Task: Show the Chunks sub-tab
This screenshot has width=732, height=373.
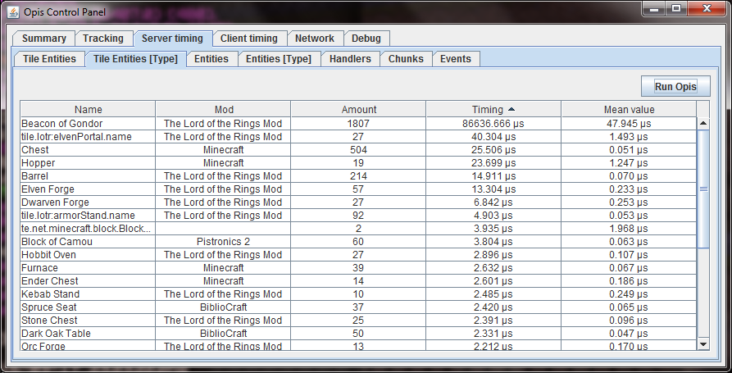Action: pyautogui.click(x=406, y=59)
